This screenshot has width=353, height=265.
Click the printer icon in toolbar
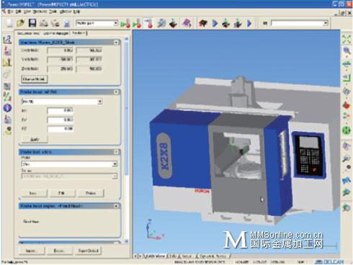(x=44, y=23)
